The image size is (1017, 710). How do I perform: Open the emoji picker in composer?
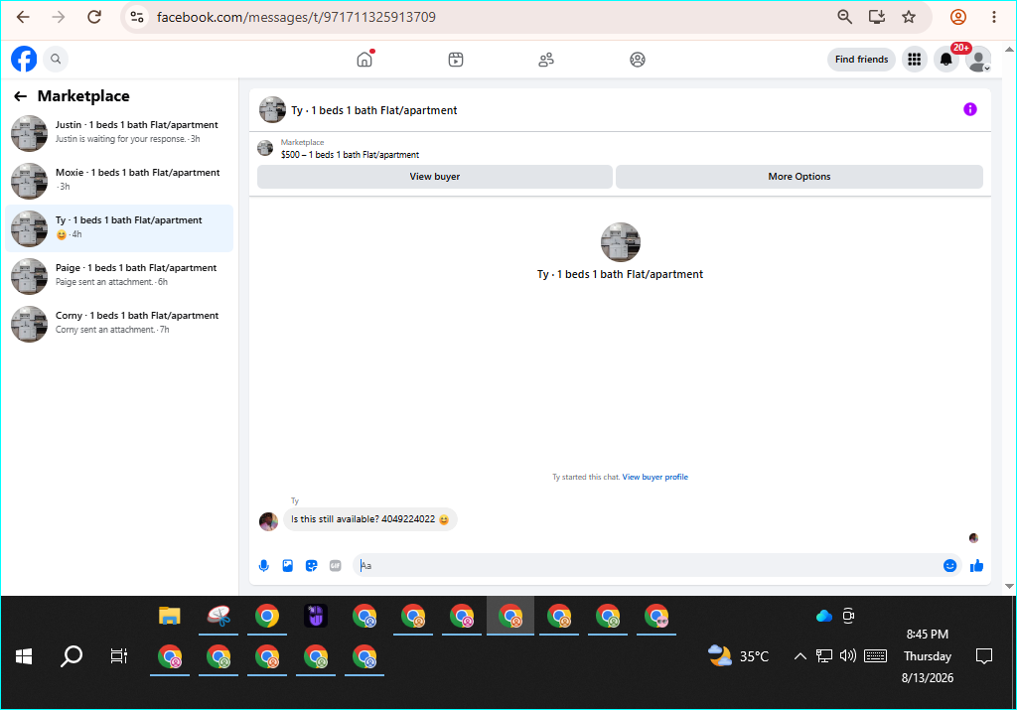949,565
